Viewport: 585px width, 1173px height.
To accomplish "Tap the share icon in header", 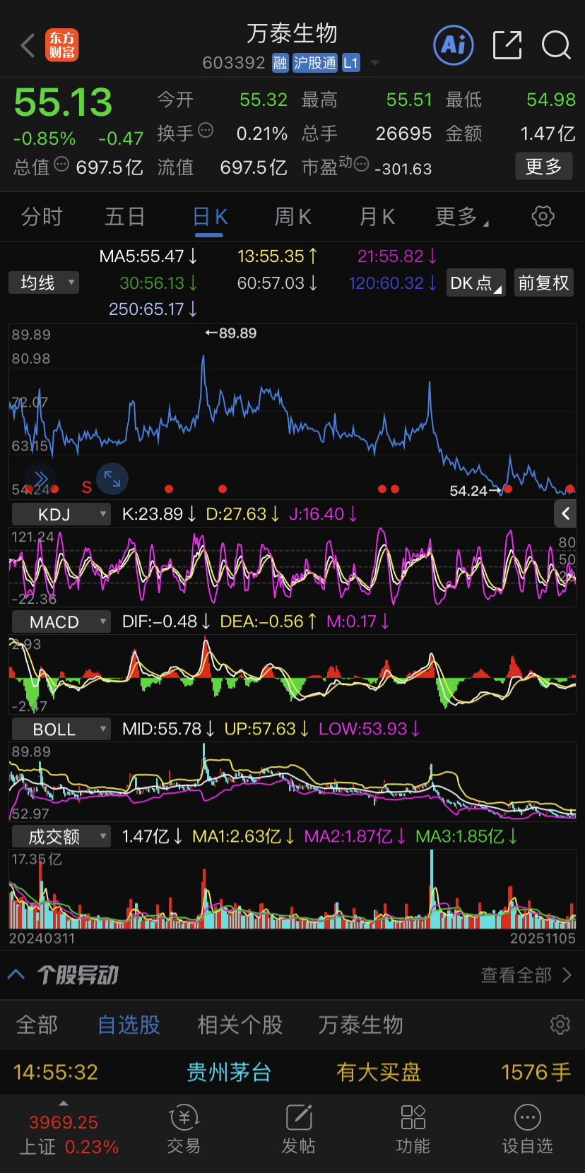I will coord(507,45).
